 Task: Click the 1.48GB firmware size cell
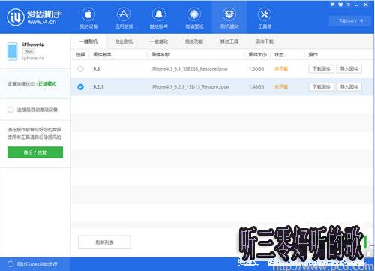256,87
